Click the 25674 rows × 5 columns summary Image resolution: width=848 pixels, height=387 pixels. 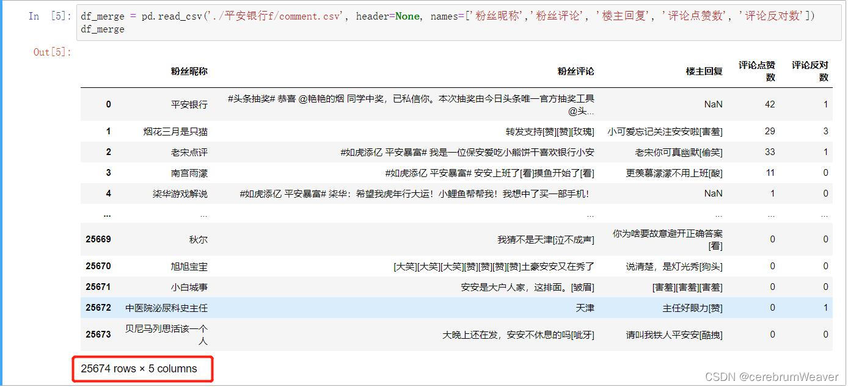[139, 369]
